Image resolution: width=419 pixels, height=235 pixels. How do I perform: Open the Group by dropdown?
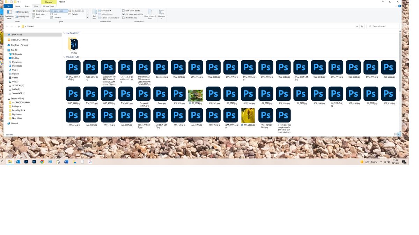(105, 11)
